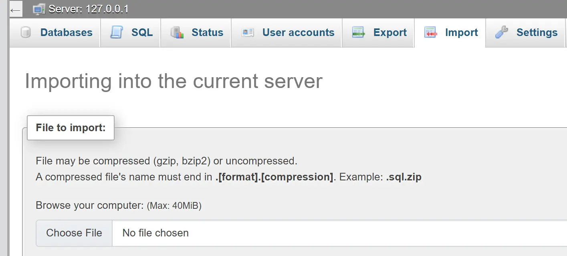Screen dimensions: 567x256
Task: Open the User accounts tab
Action: tap(298, 32)
